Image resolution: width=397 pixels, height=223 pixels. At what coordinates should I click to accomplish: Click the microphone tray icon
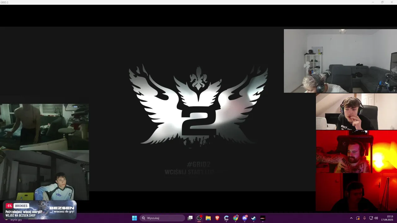pyautogui.click(x=364, y=218)
